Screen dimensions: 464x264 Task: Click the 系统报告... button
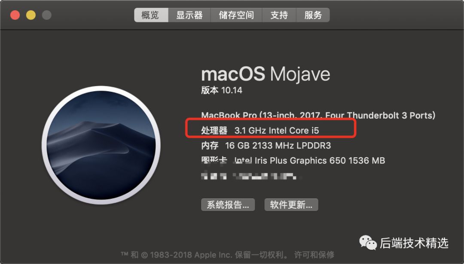tap(228, 205)
